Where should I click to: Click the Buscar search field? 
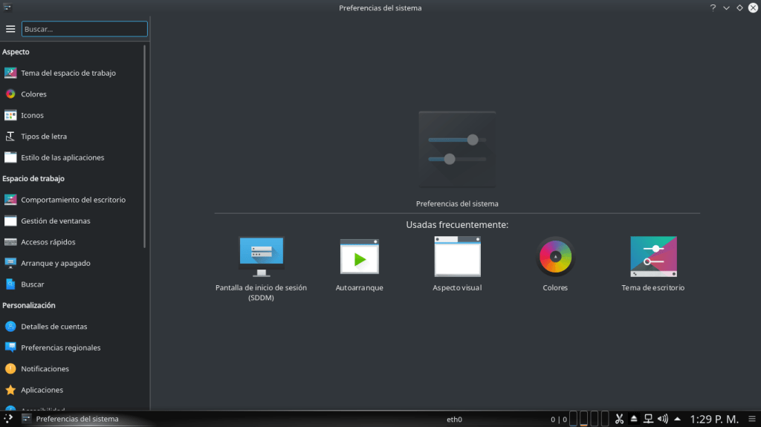(x=84, y=29)
